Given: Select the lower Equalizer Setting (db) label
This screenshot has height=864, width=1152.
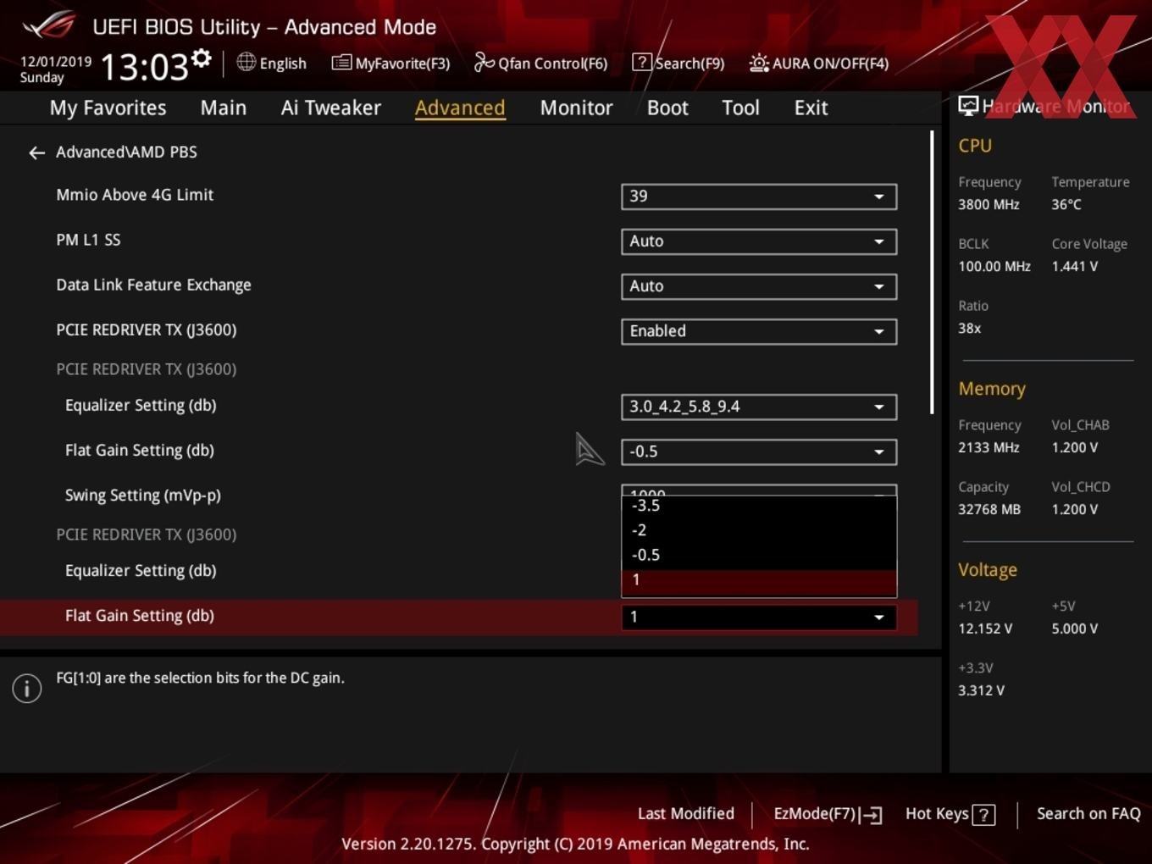Looking at the screenshot, I should tap(141, 571).
